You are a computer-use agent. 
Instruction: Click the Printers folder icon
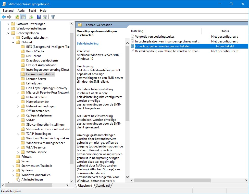[18, 157]
